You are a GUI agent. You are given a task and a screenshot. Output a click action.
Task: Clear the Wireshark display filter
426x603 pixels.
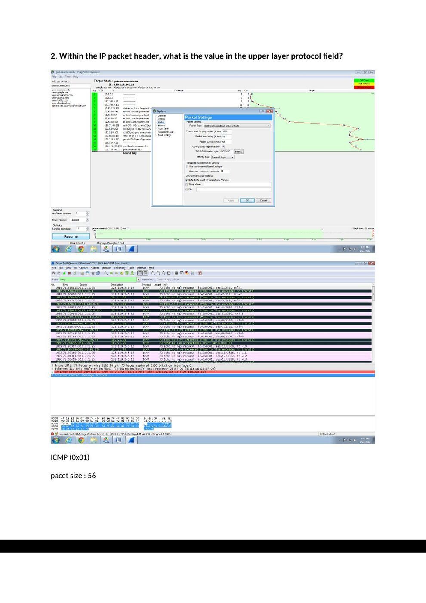click(x=160, y=280)
